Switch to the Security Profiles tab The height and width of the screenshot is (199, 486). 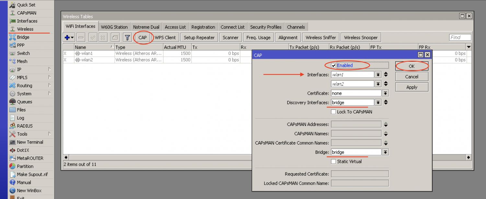pos(265,27)
